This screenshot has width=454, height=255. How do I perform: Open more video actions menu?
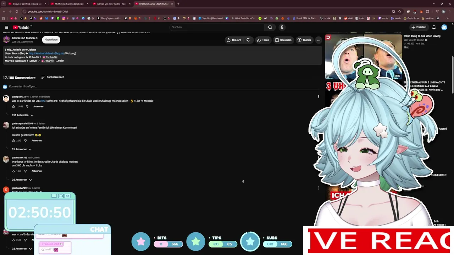319,40
